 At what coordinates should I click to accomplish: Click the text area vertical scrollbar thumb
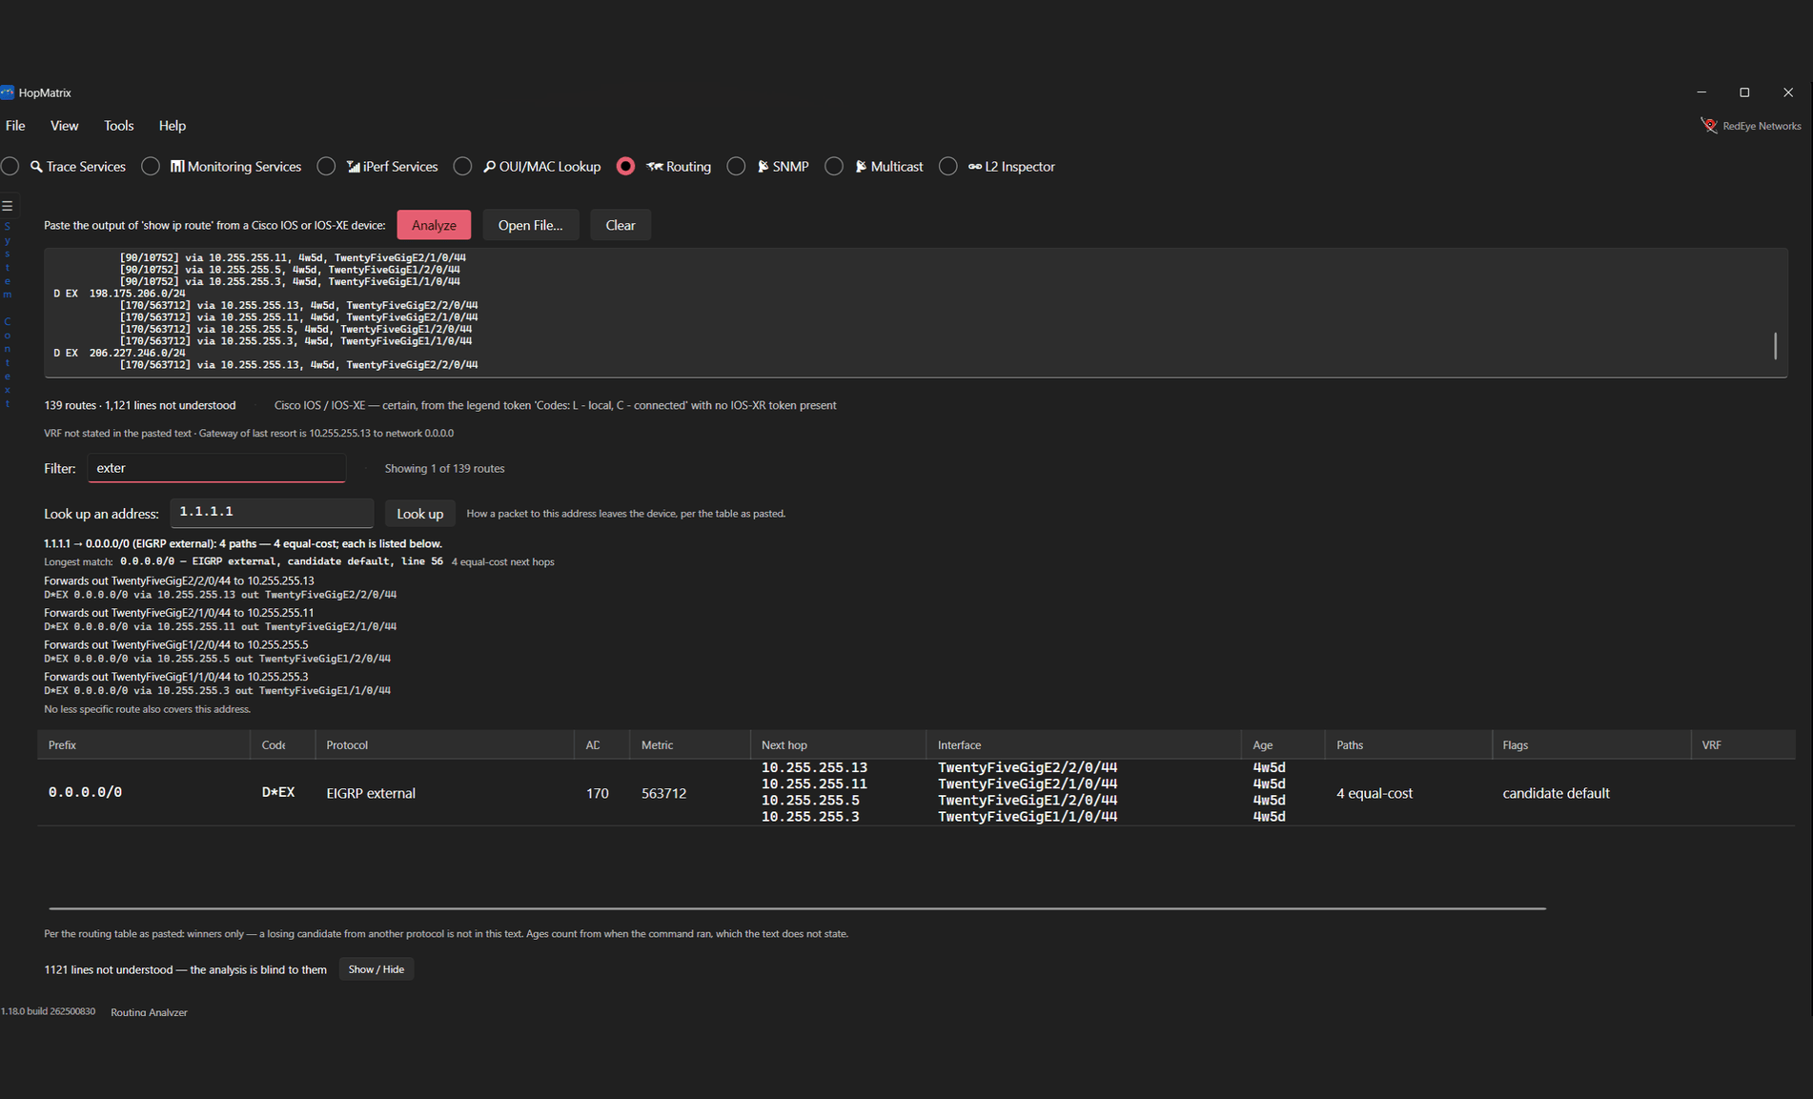coord(1775,346)
